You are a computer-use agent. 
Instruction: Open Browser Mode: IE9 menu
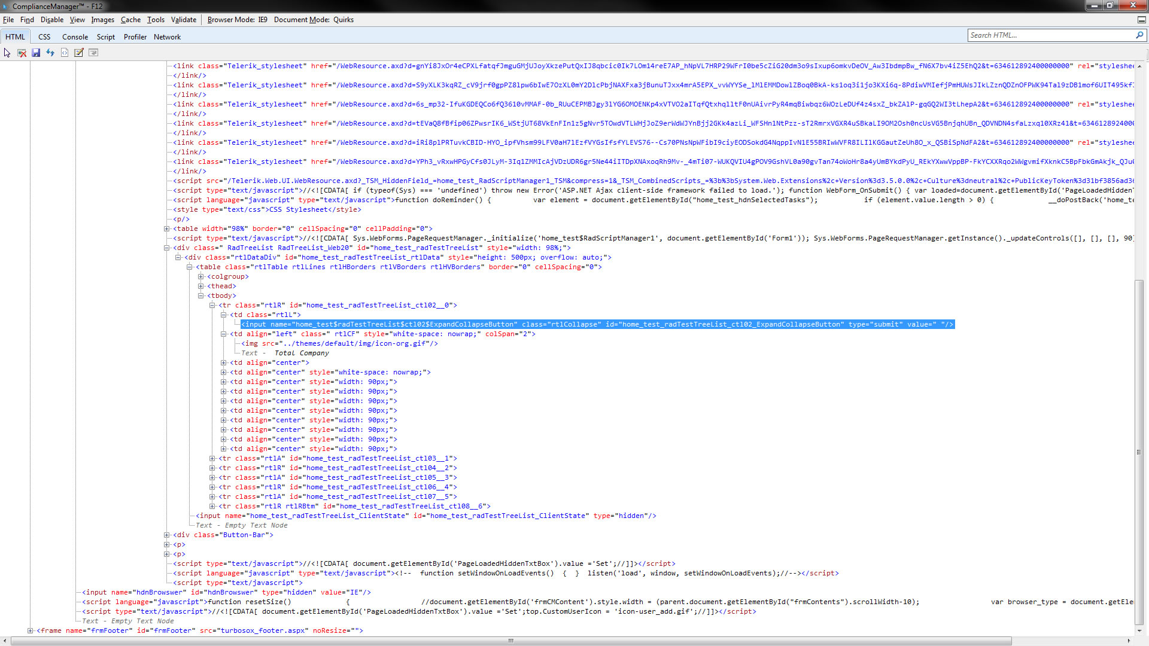(x=237, y=20)
